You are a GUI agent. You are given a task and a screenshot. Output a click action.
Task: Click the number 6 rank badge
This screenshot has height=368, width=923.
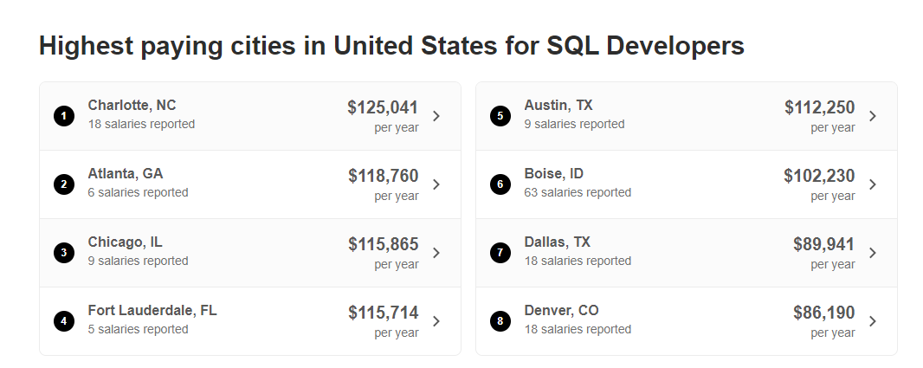coord(500,184)
